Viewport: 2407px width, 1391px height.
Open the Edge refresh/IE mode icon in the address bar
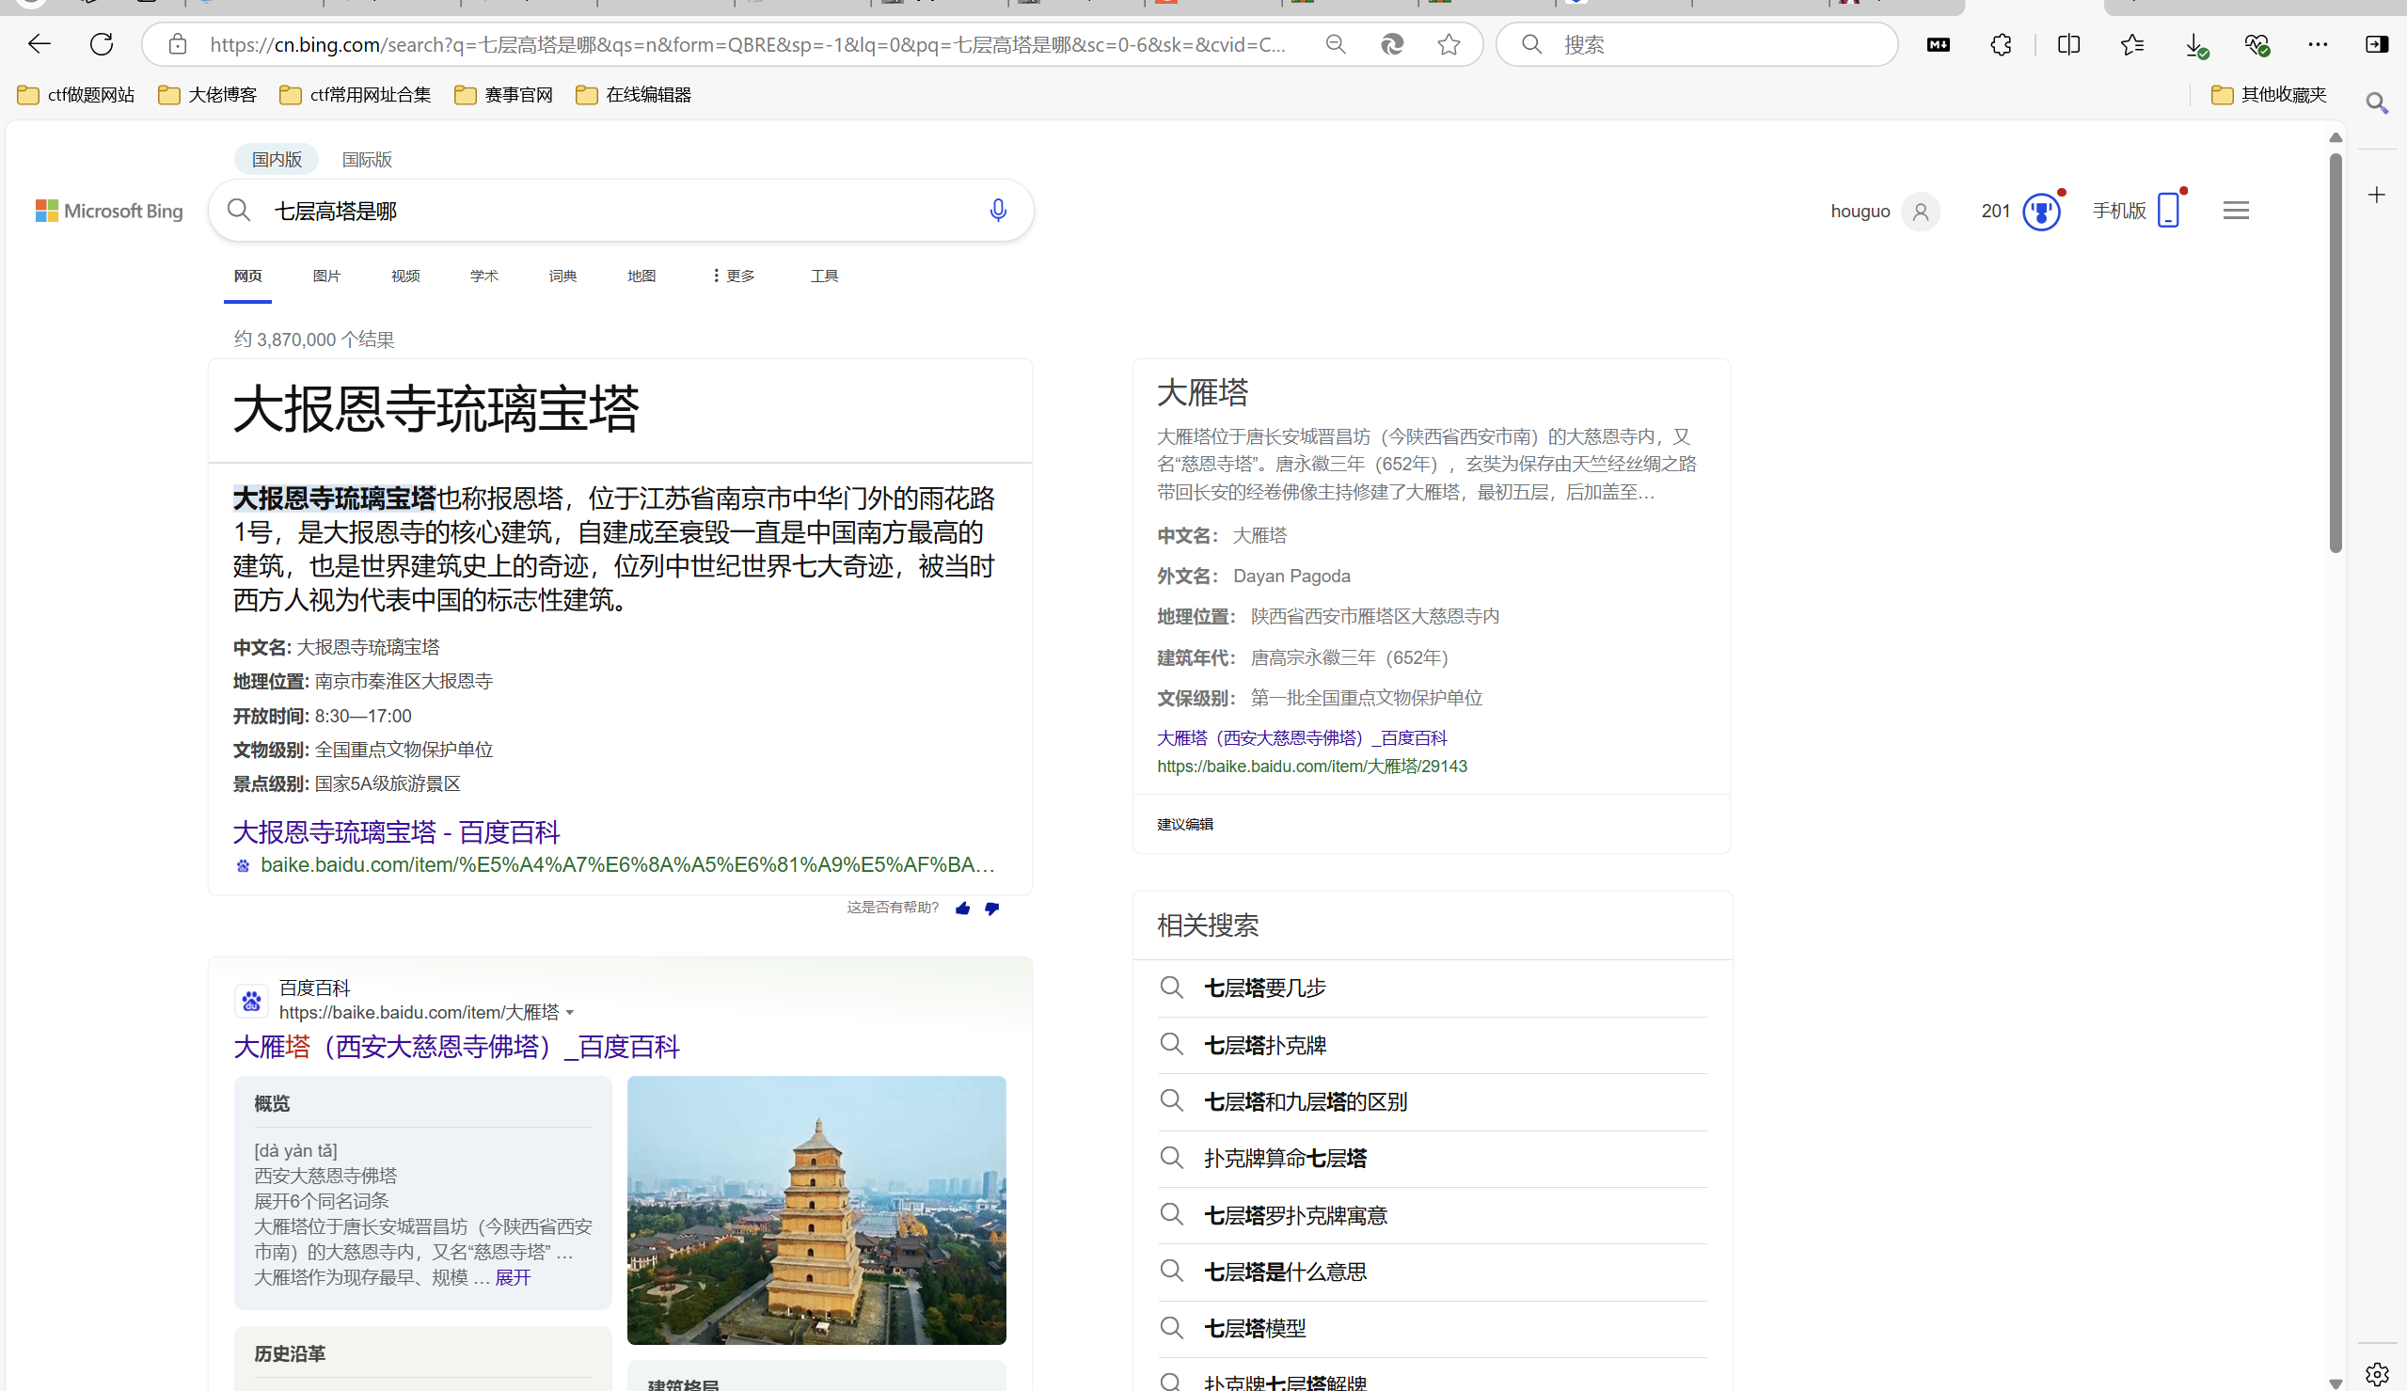click(1393, 44)
